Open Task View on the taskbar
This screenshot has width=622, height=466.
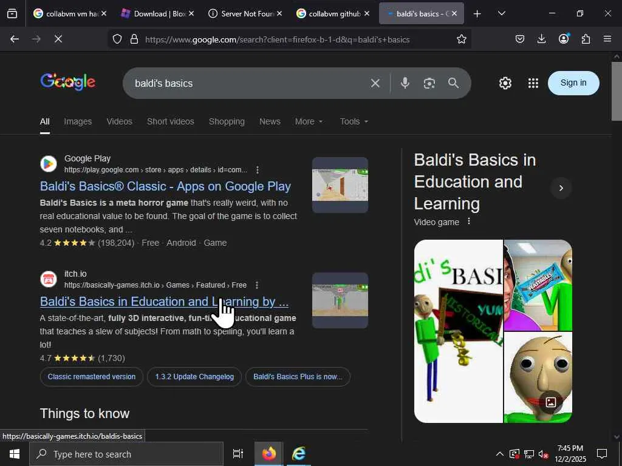pos(238,454)
